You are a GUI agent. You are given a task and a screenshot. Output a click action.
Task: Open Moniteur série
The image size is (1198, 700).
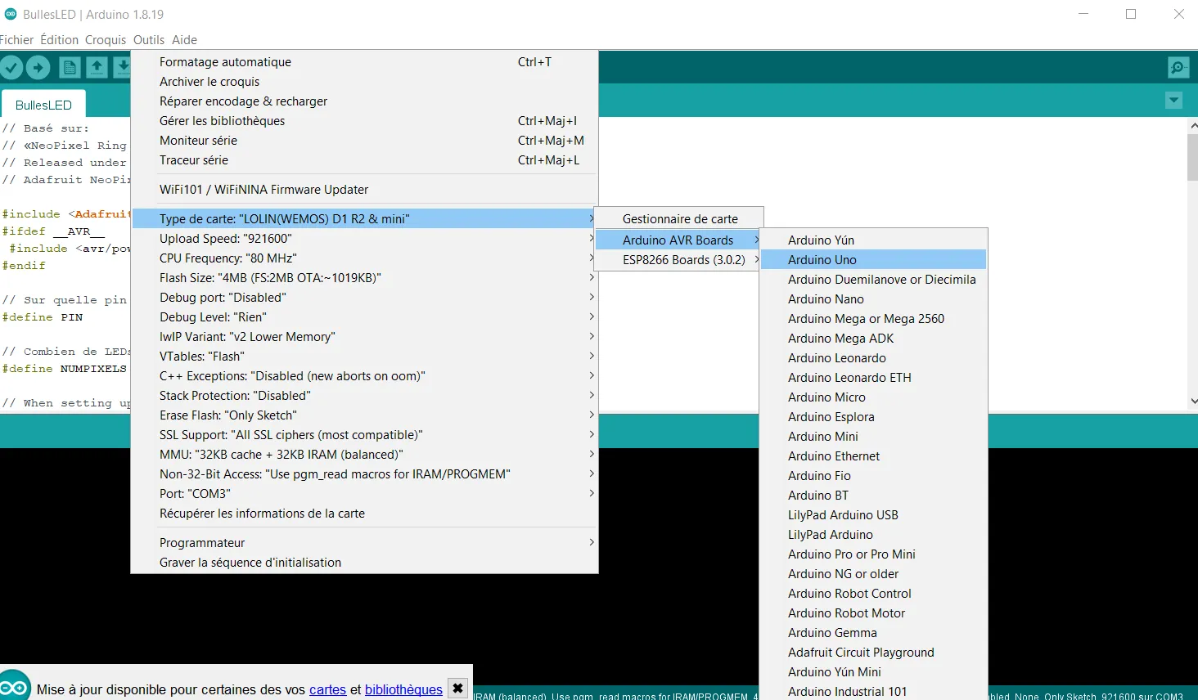coord(364,141)
